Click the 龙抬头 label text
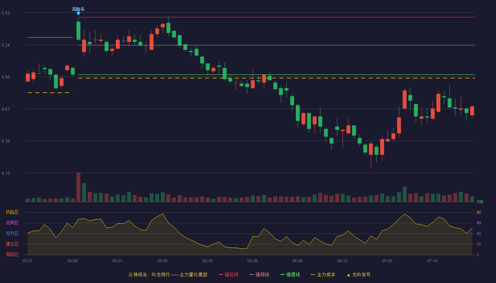 [78, 9]
